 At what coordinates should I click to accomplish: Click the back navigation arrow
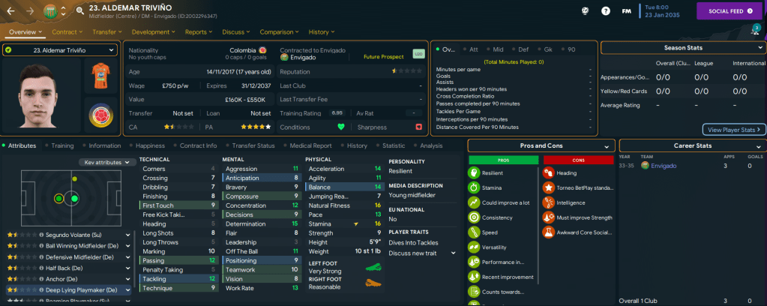(11, 11)
